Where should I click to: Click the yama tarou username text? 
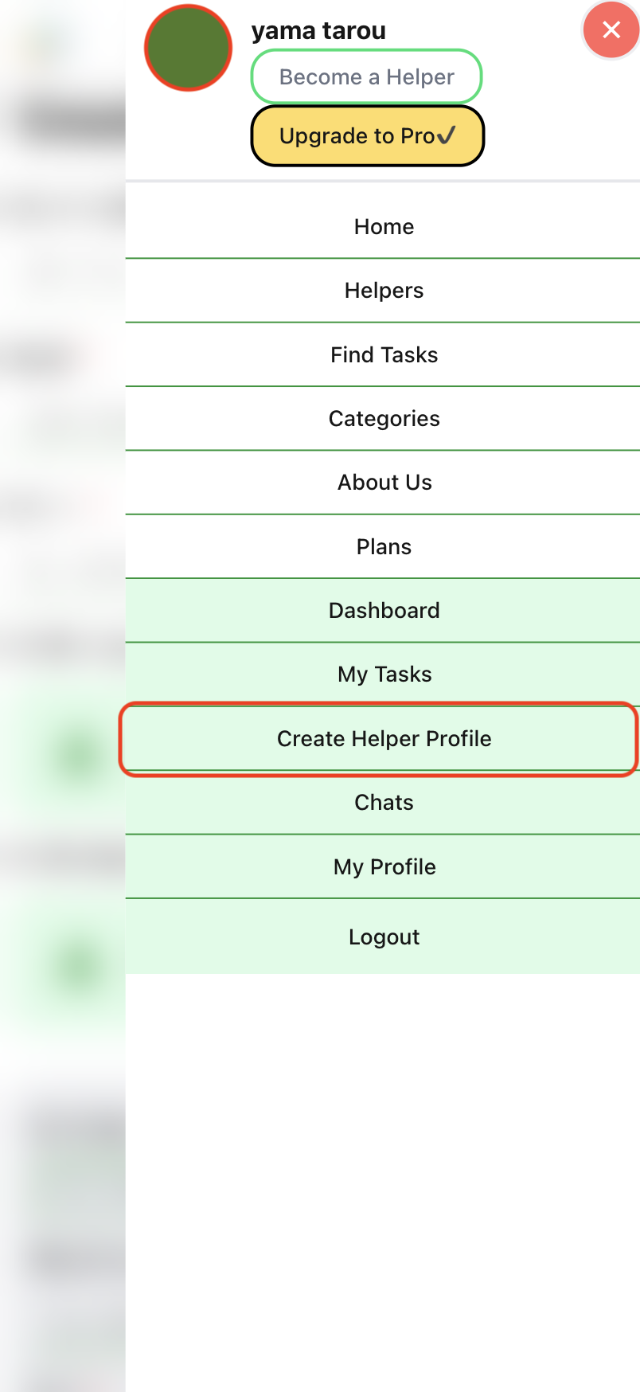pyautogui.click(x=318, y=29)
